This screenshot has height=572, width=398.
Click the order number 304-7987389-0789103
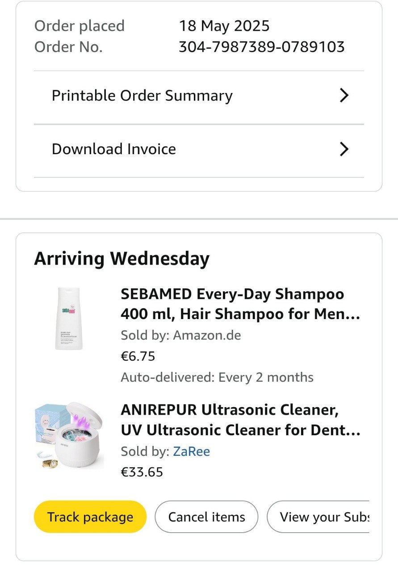click(261, 47)
